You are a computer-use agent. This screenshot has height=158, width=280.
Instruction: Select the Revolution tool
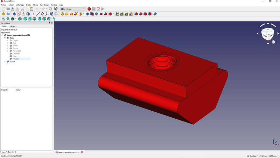pyautogui.click(x=67, y=14)
